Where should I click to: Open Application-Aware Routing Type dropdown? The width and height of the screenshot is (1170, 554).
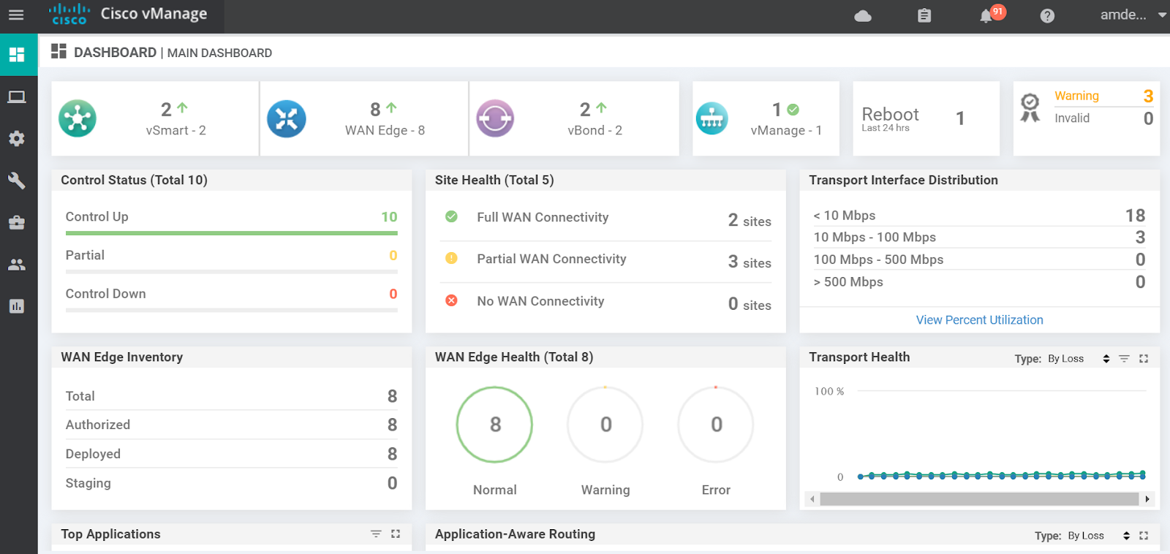click(1098, 536)
